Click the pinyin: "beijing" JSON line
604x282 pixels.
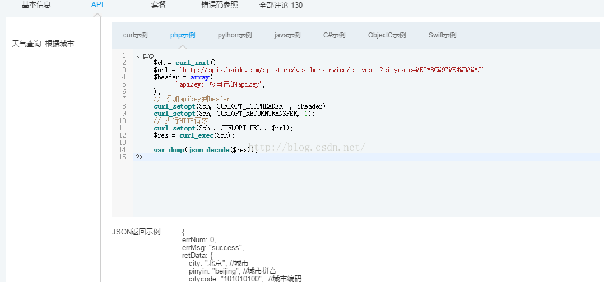[x=233, y=271]
